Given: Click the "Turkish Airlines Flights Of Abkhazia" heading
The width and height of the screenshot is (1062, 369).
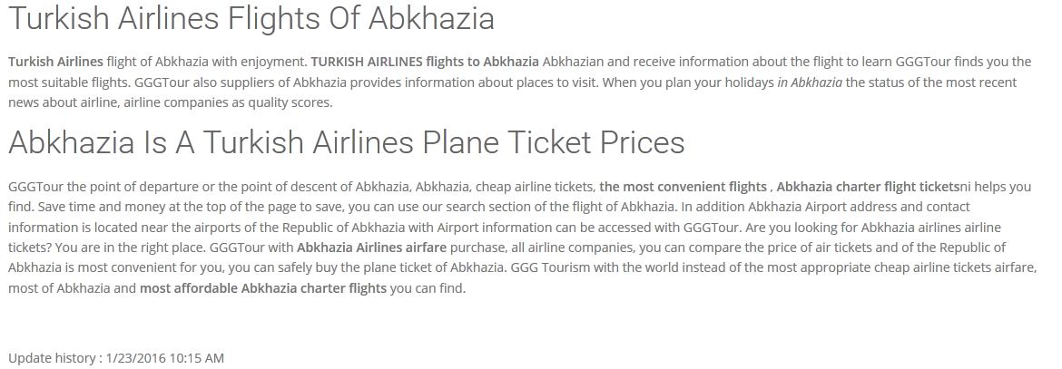Looking at the screenshot, I should 251,18.
